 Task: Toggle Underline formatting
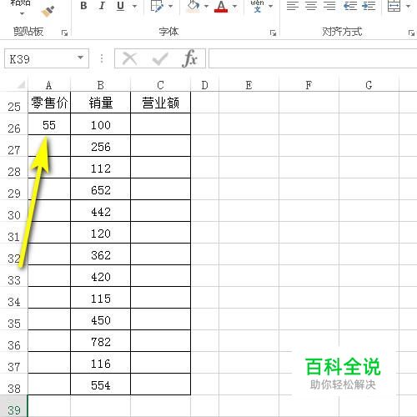pyautogui.click(x=120, y=6)
